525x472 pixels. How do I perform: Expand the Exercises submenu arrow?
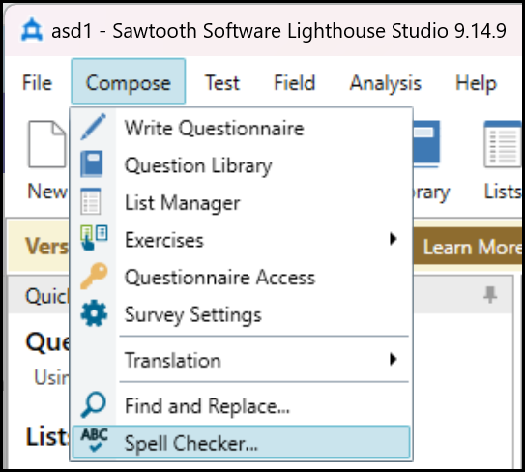click(394, 239)
